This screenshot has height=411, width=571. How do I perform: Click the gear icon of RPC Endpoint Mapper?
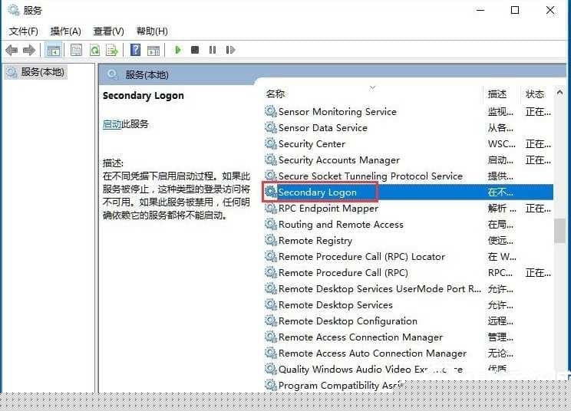pyautogui.click(x=271, y=208)
